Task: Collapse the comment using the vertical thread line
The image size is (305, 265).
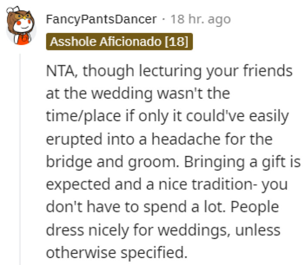Action: coord(20,156)
